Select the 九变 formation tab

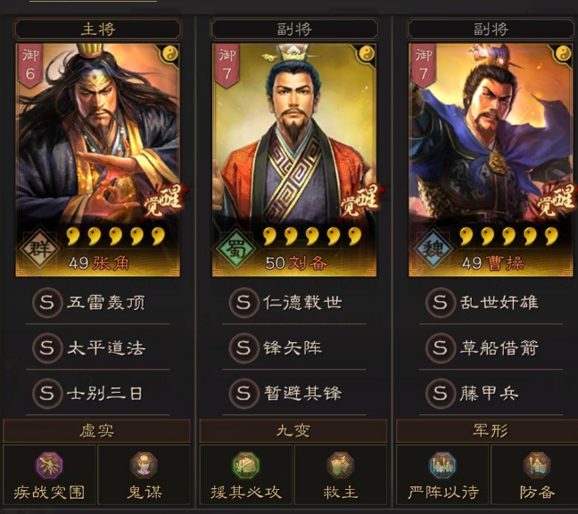tap(293, 431)
